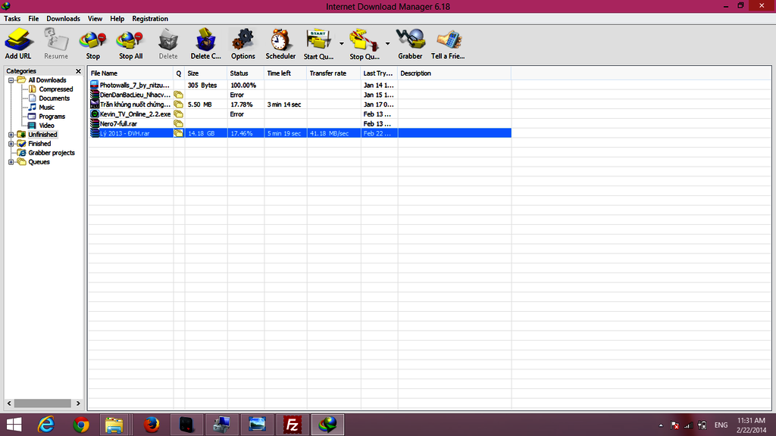Viewport: 776px width, 436px height.
Task: Show hidden system tray icons
Action: click(x=661, y=425)
